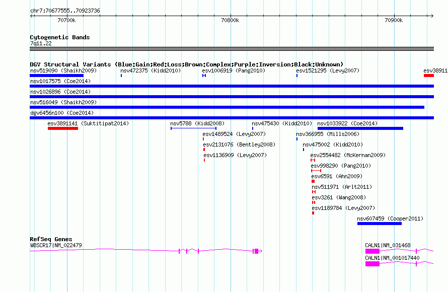This screenshot has height=292, width=448.
Task: Click the blue dgv6456n100 gain bar
Action: click(232, 118)
